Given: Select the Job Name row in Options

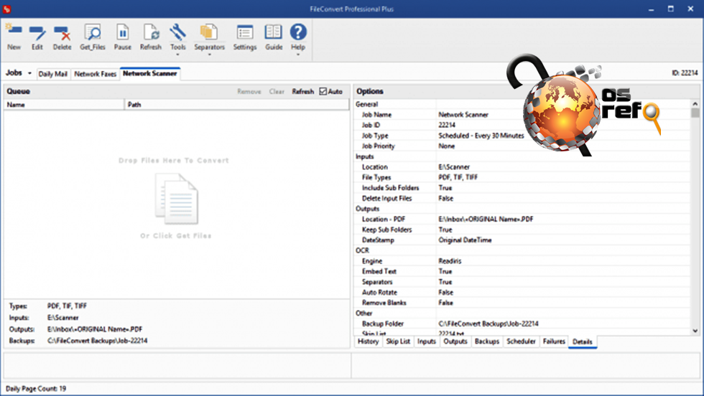Looking at the screenshot, I should click(522, 114).
